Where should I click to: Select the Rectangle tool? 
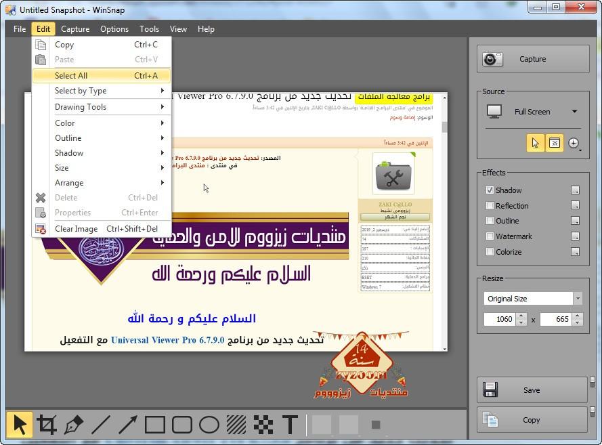coord(155,425)
